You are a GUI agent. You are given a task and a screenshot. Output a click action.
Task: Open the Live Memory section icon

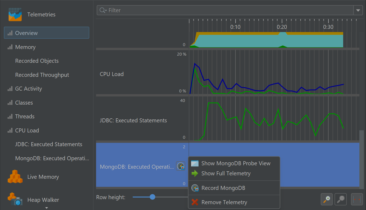click(x=15, y=177)
